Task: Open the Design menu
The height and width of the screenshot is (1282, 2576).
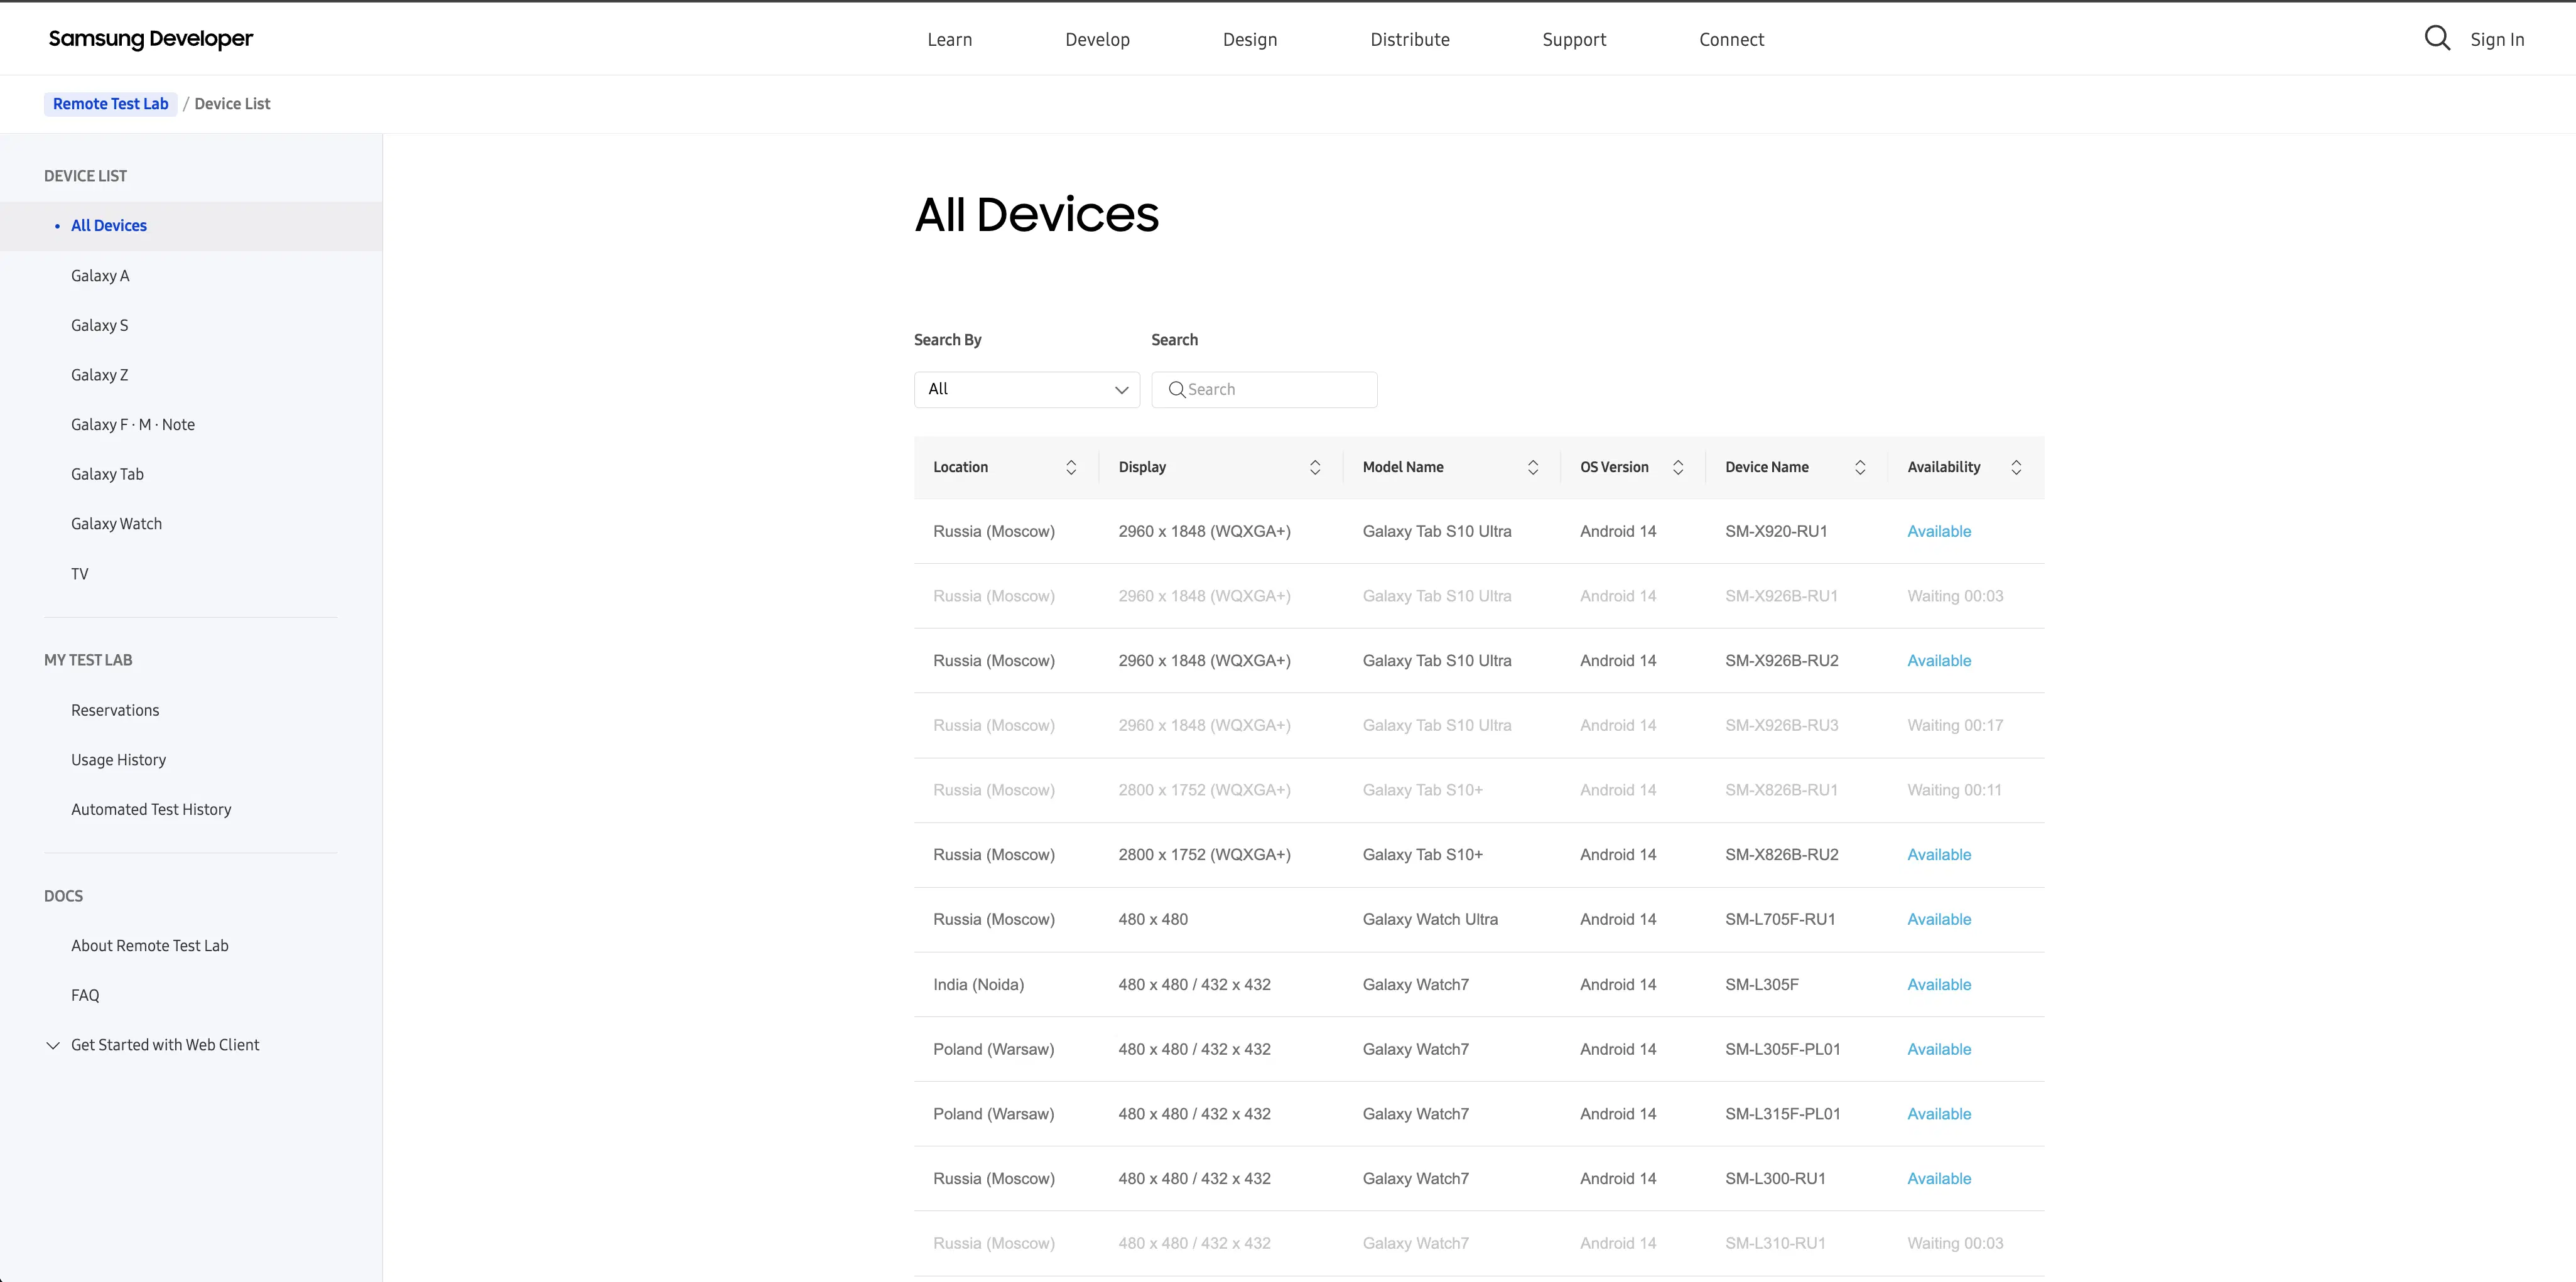Action: point(1250,39)
